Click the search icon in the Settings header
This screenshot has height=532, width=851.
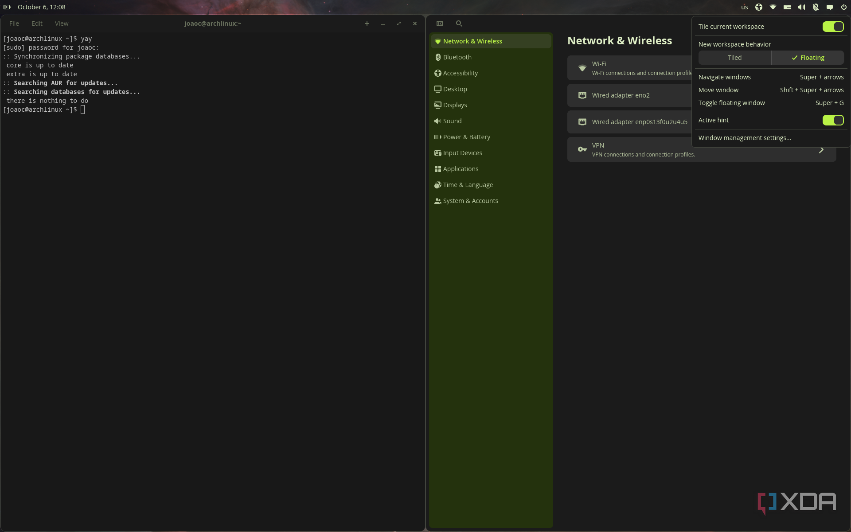(459, 23)
